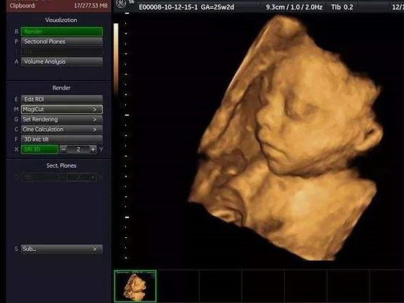This screenshot has height=303, width=404.
Task: Decrease SRI 3D level with minus
Action: coord(64,149)
